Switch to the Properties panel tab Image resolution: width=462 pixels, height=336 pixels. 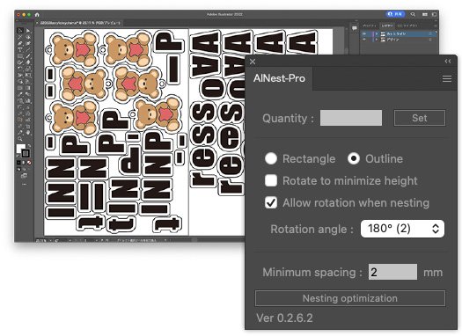pyautogui.click(x=370, y=26)
